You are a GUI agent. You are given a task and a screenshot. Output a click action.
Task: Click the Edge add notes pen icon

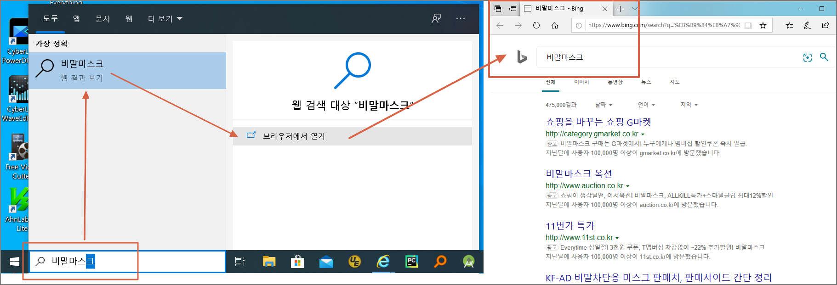808,25
